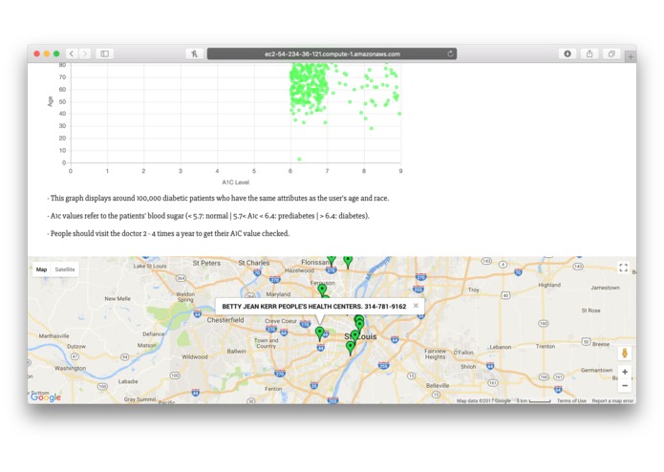The image size is (664, 472).
Task: Click outlier data point near age 0
Action: point(299,160)
